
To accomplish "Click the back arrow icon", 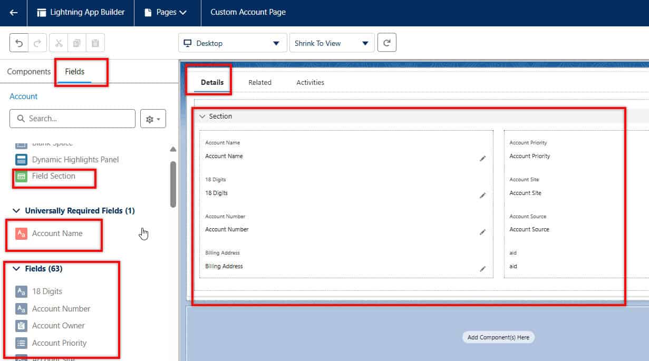I will coord(14,13).
